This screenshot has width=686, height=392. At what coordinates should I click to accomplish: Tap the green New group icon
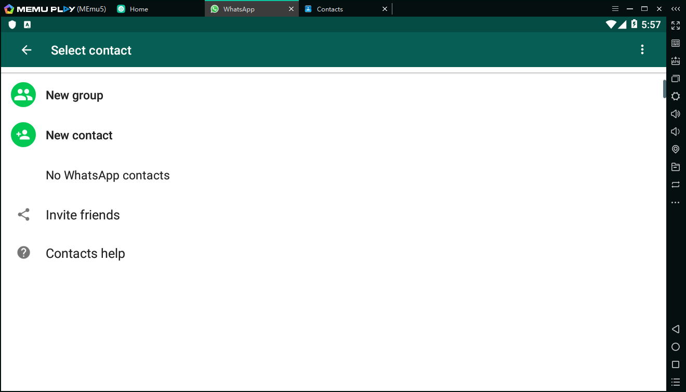(x=23, y=95)
